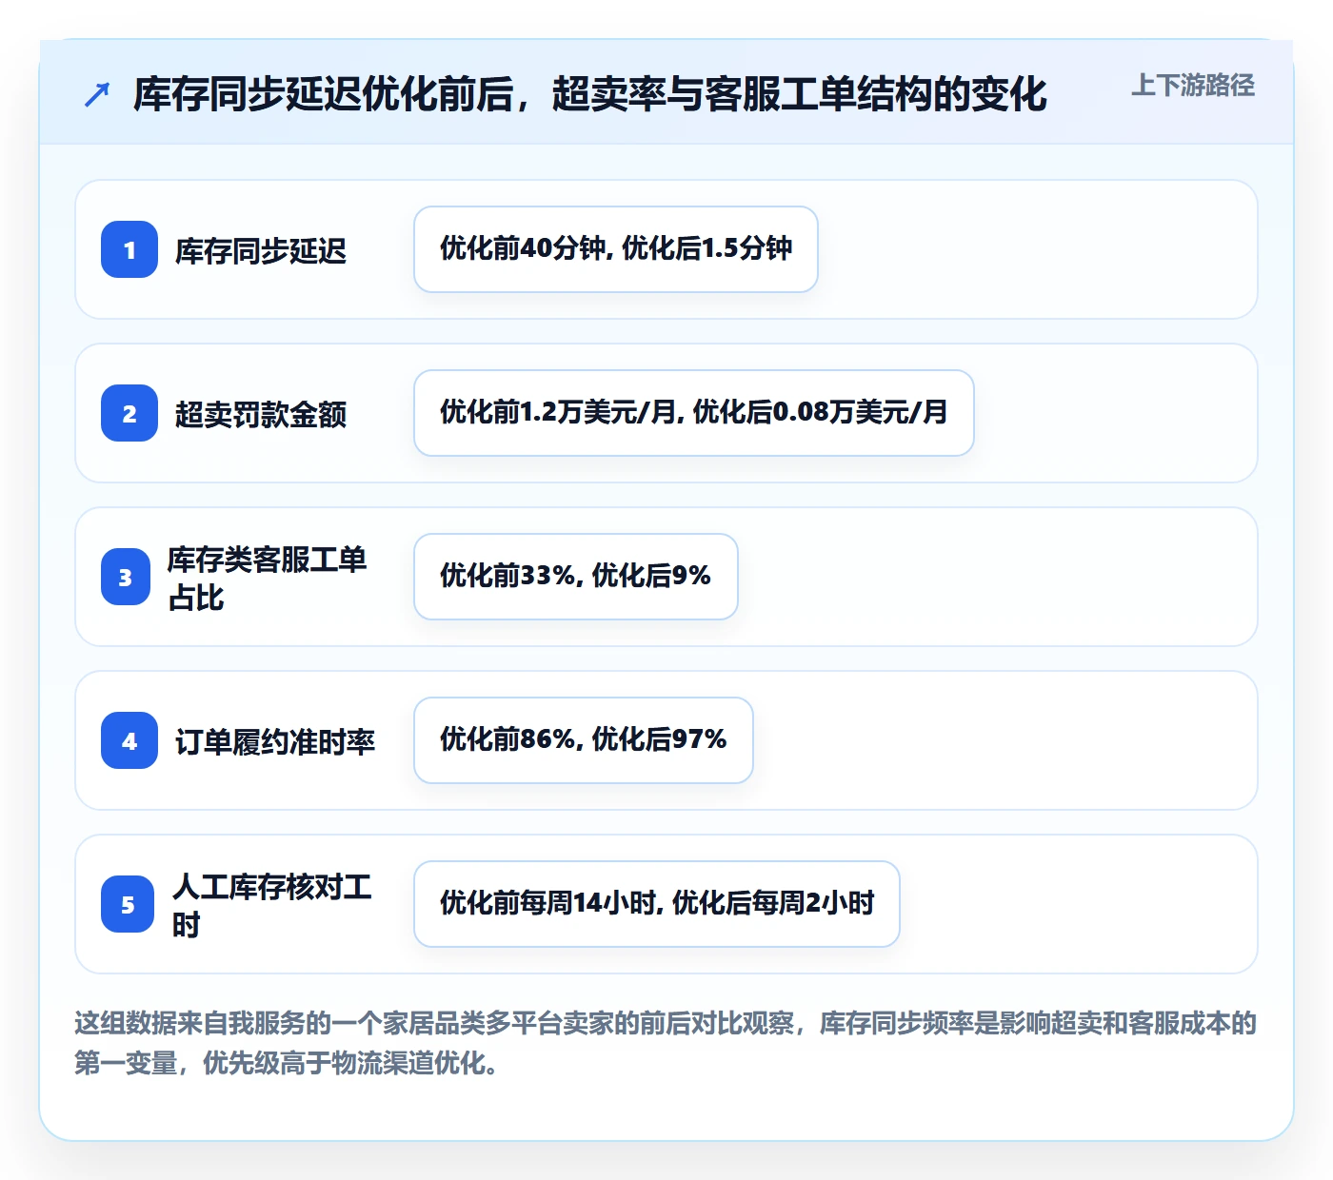
Task: Click the number 5 badge
Action: click(128, 904)
